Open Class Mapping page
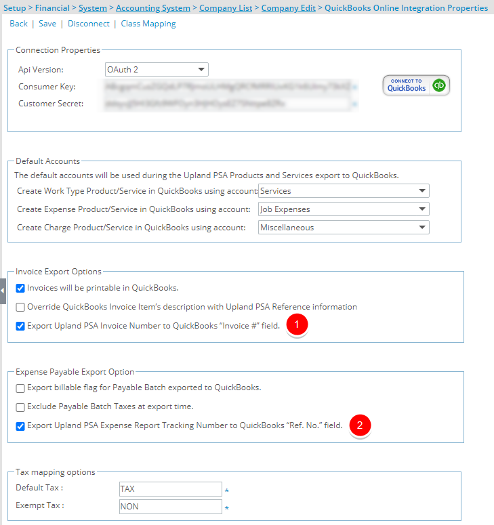 point(148,24)
